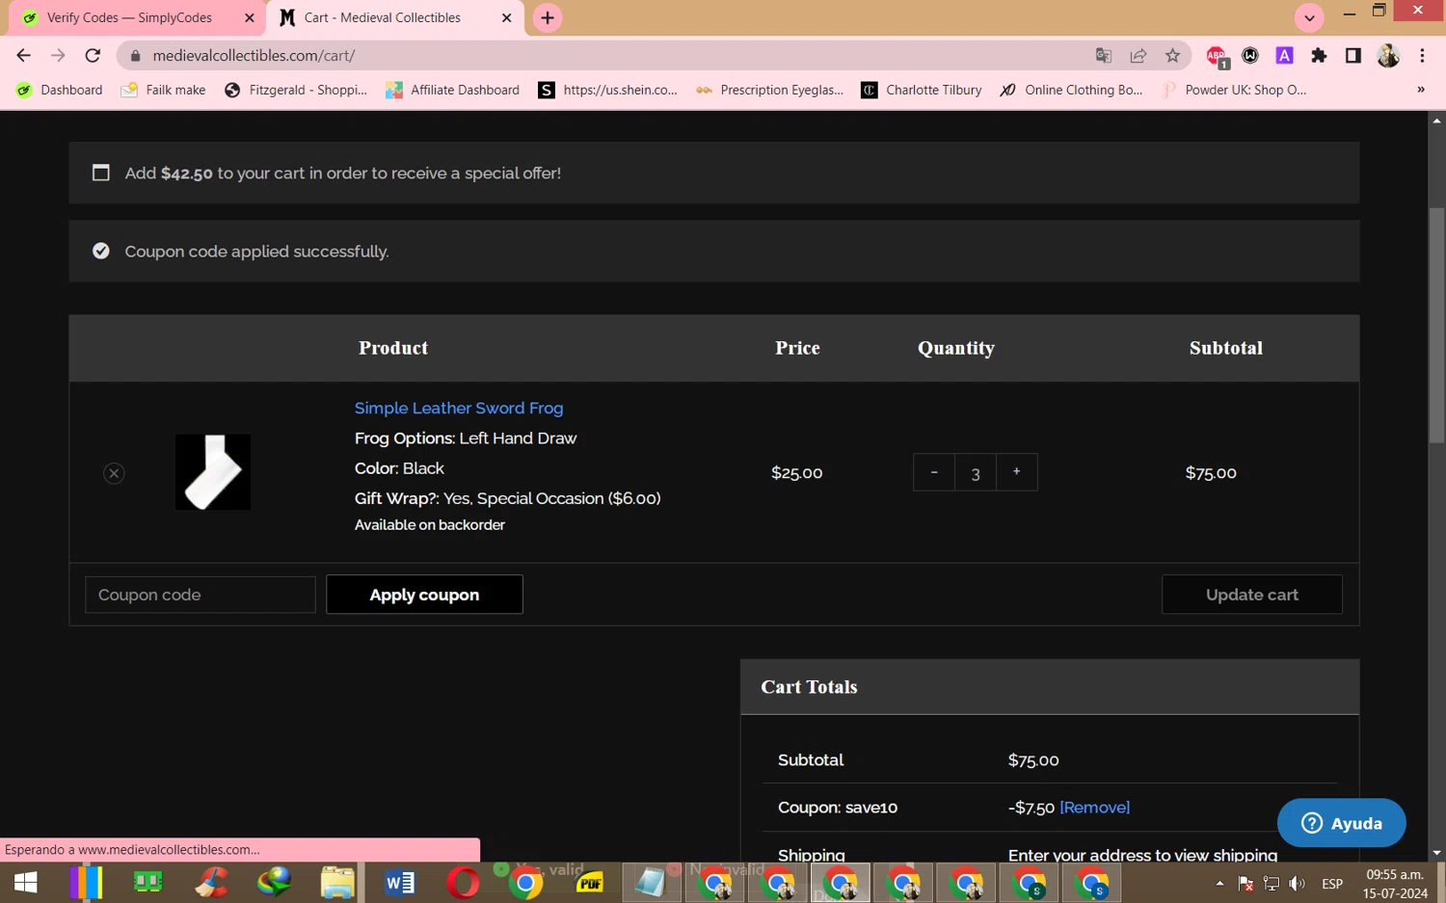The image size is (1446, 903).
Task: Open the Fitzgerald - Shoppi... bookmark
Action: point(296,90)
